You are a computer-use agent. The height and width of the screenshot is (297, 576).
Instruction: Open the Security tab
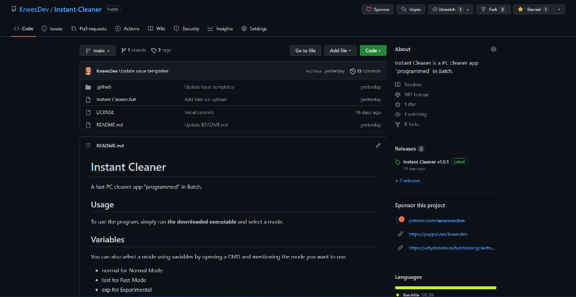(x=186, y=29)
